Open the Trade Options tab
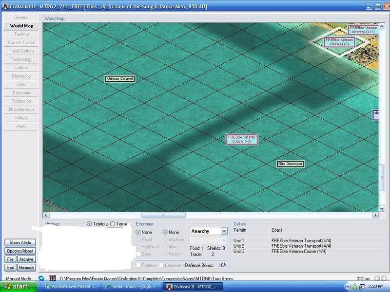This screenshot has height=292, width=390. pyautogui.click(x=21, y=51)
